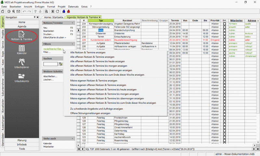Check Erl. box for row 234
260x156 pixels.
[225, 24]
